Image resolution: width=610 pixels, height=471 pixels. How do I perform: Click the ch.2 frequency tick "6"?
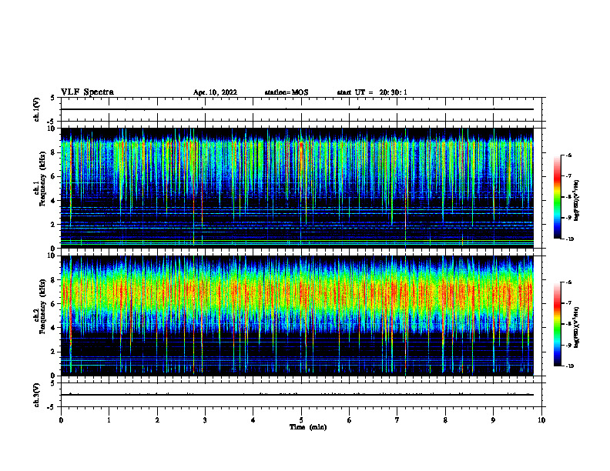[53, 304]
